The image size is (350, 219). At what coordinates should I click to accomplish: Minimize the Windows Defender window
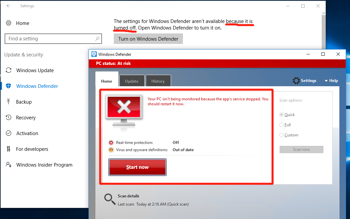[308, 54]
